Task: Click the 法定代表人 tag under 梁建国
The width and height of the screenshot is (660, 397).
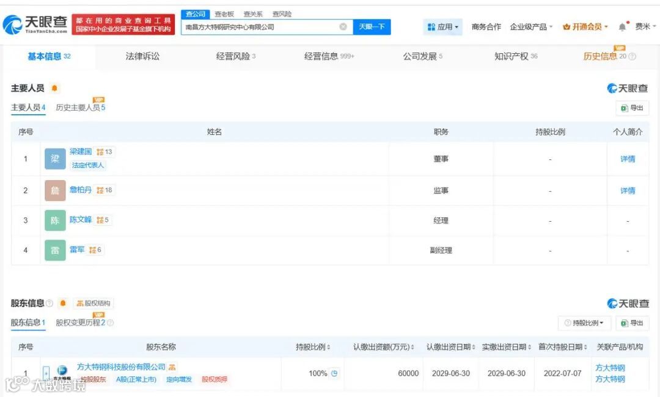Action: click(87, 166)
